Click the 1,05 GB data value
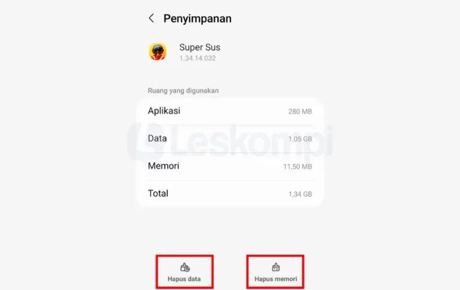This screenshot has width=460, height=290. tap(300, 139)
